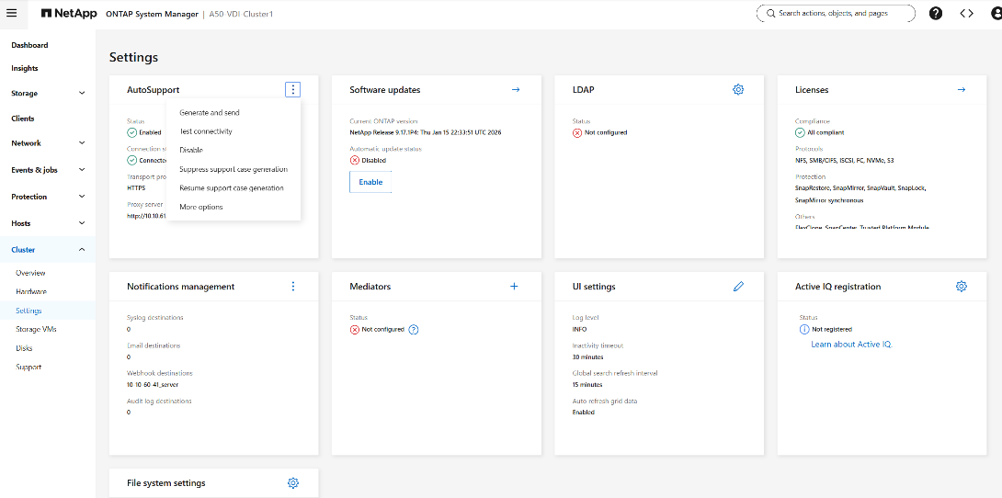Click Mediators status help icon
Image resolution: width=1002 pixels, height=498 pixels.
tap(414, 330)
